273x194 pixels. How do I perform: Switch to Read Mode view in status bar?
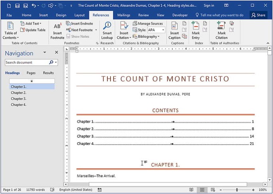tap(192, 190)
